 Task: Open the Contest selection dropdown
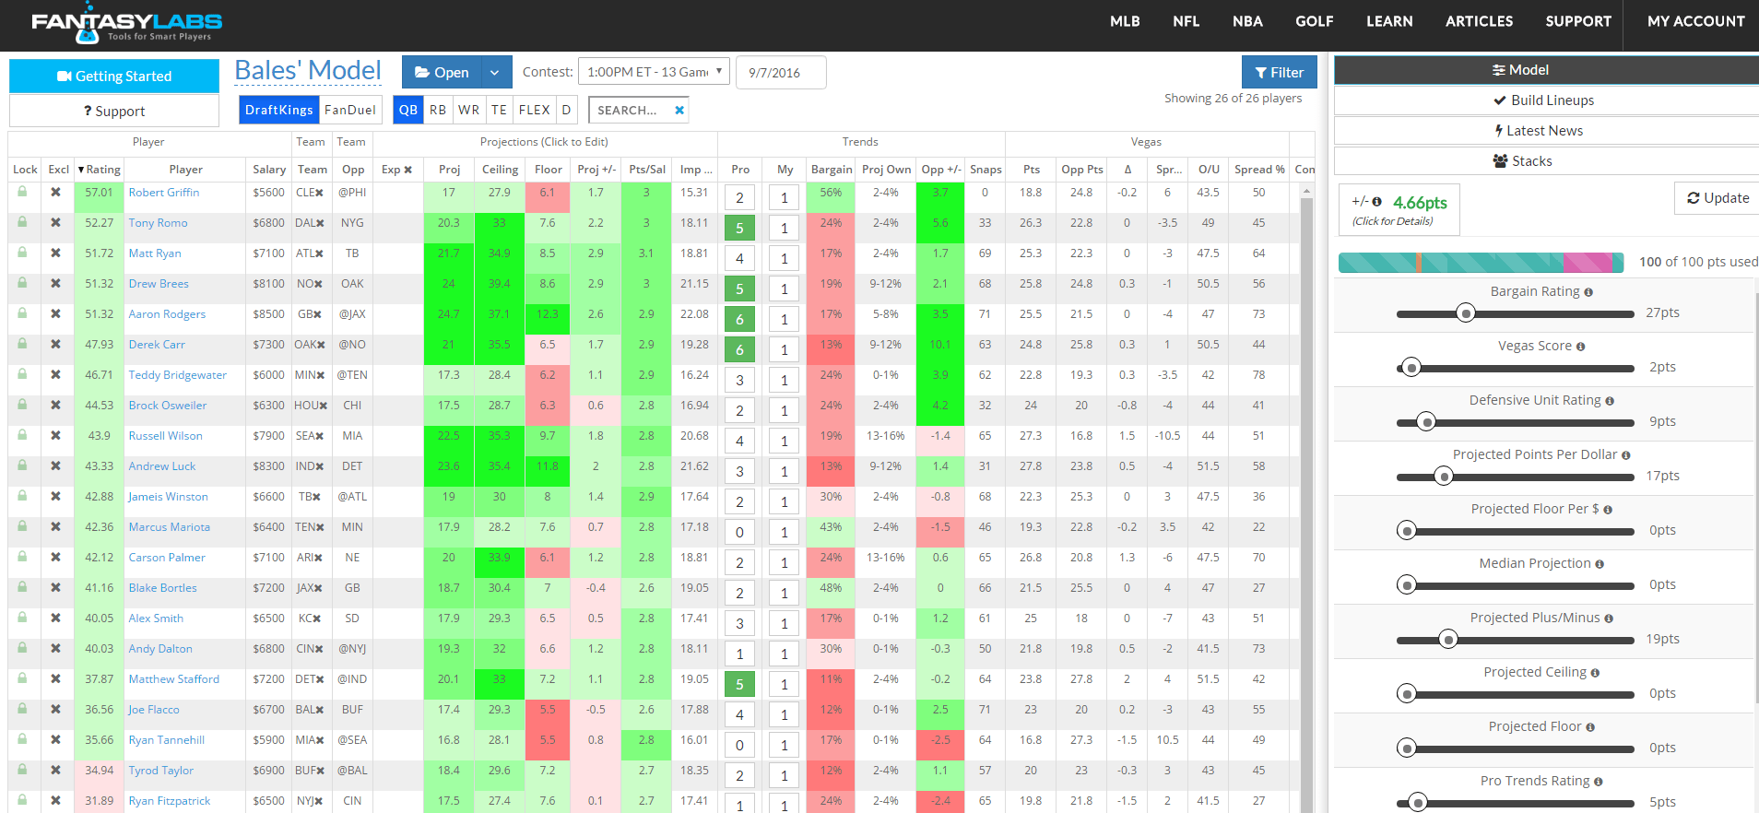[654, 71]
